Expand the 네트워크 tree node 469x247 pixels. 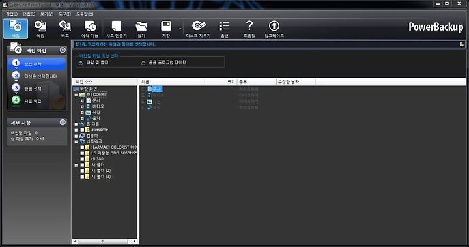(76, 141)
